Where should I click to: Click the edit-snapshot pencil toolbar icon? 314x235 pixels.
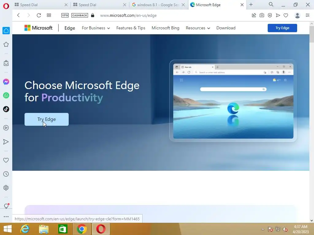click(x=254, y=15)
